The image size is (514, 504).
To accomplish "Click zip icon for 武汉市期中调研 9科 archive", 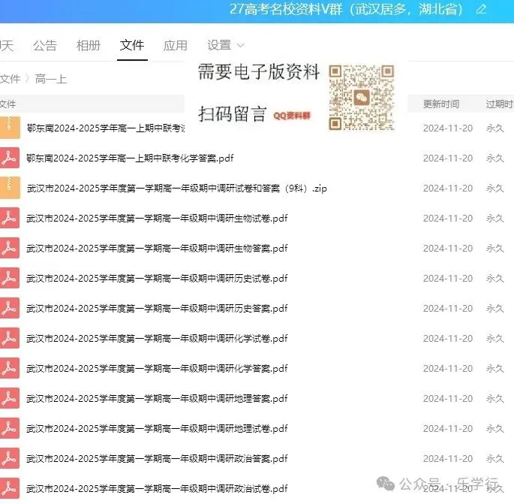I will point(10,188).
